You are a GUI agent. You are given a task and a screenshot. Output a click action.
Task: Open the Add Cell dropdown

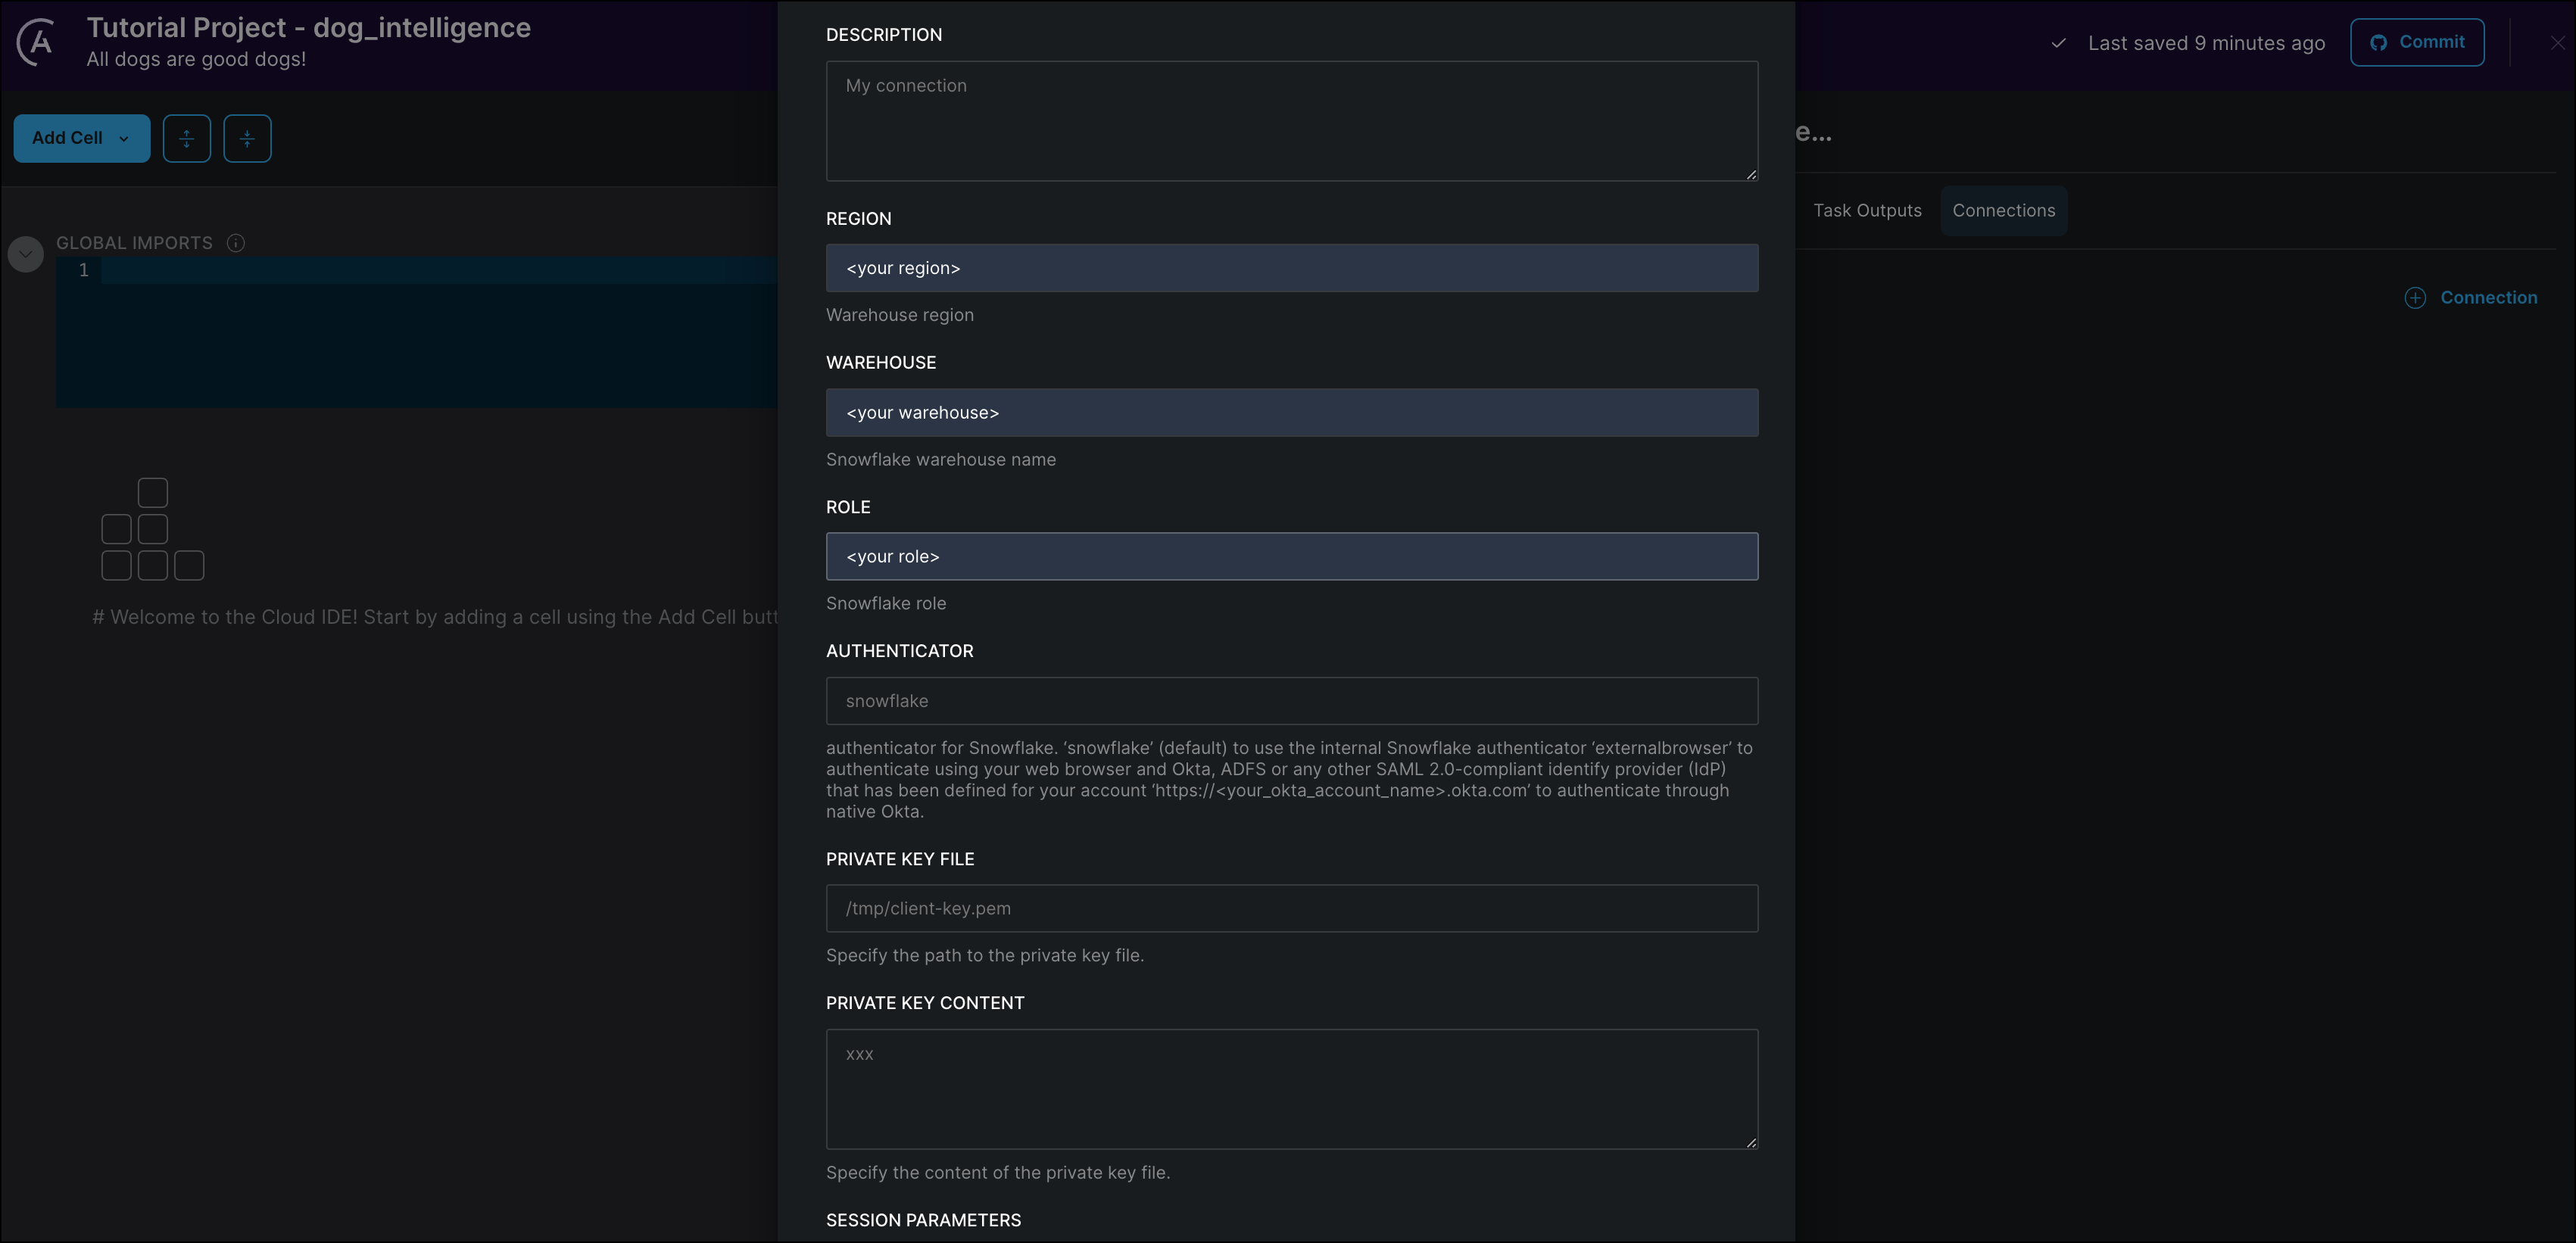click(80, 138)
